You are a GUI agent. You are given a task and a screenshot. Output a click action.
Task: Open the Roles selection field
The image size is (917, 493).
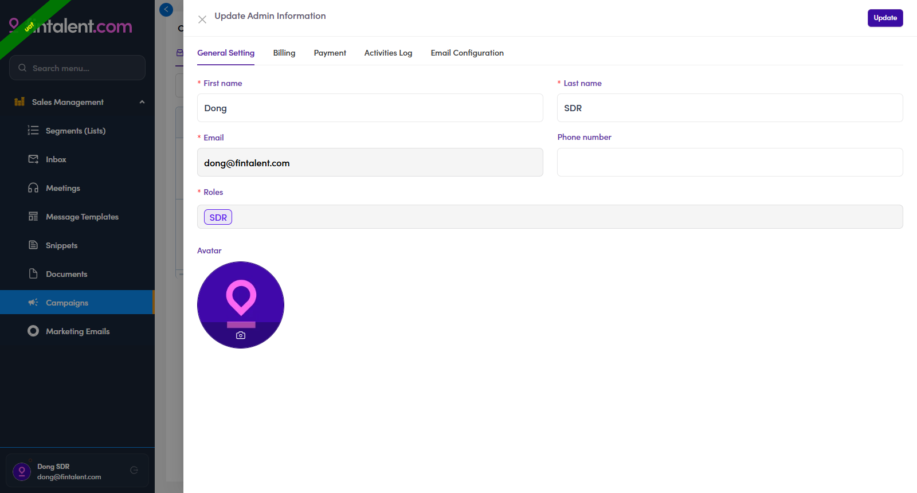(x=550, y=217)
